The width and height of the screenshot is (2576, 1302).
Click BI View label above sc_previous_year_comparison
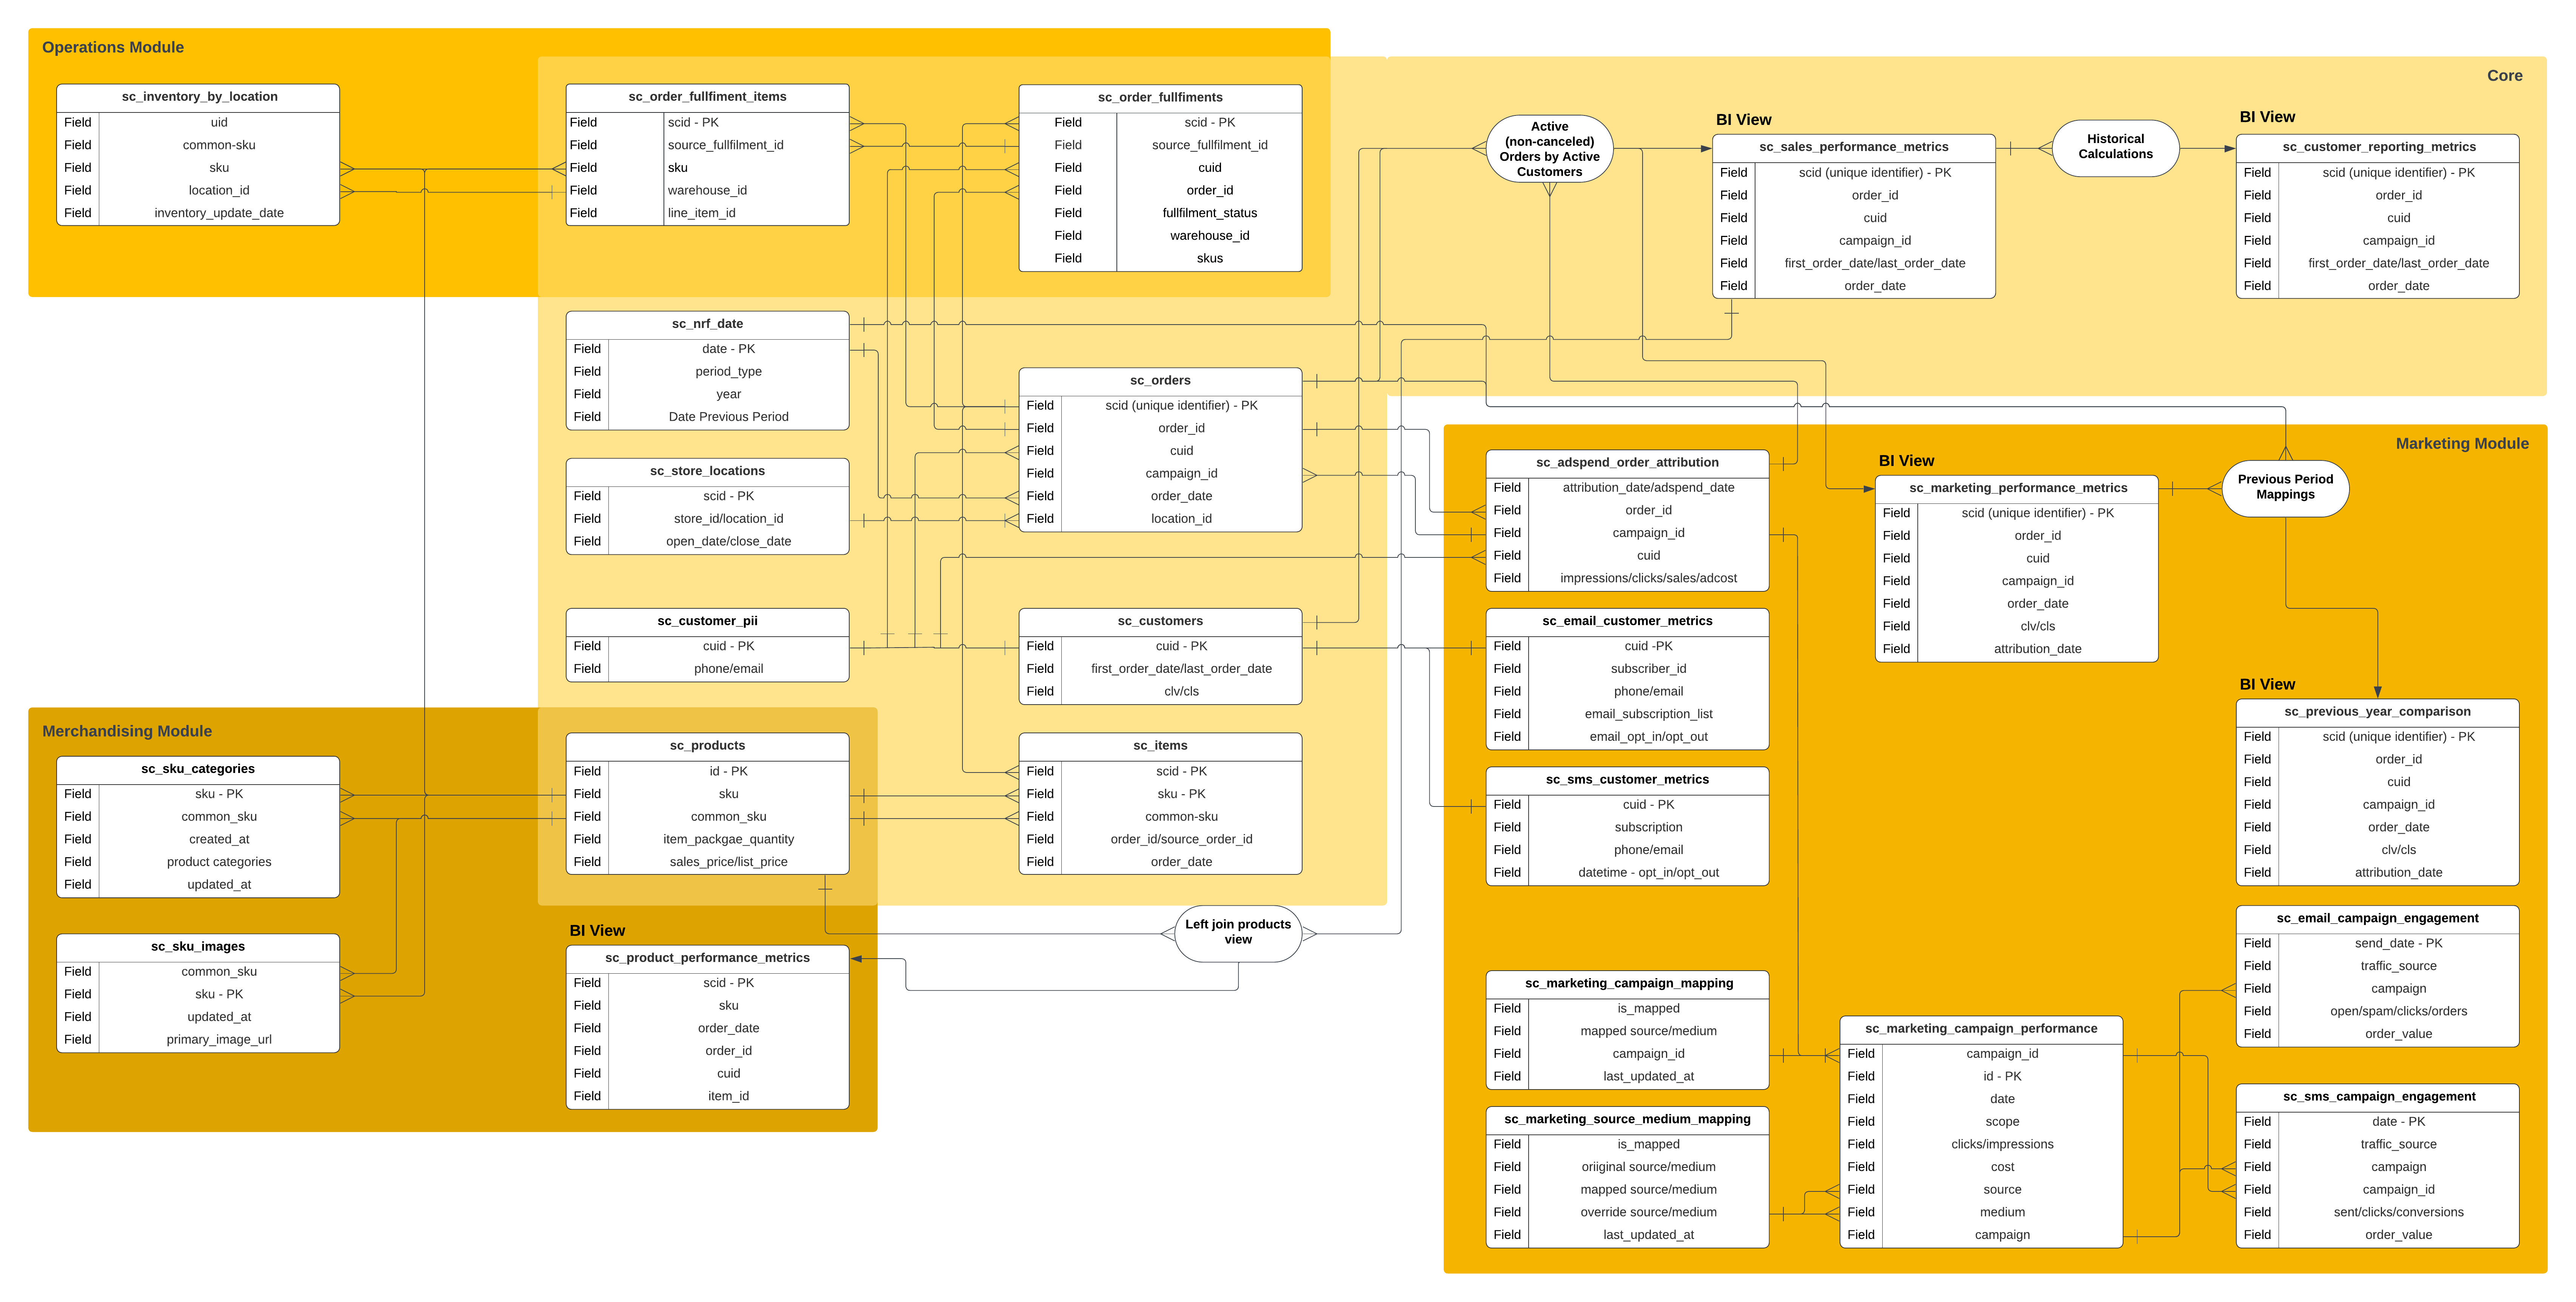2267,685
